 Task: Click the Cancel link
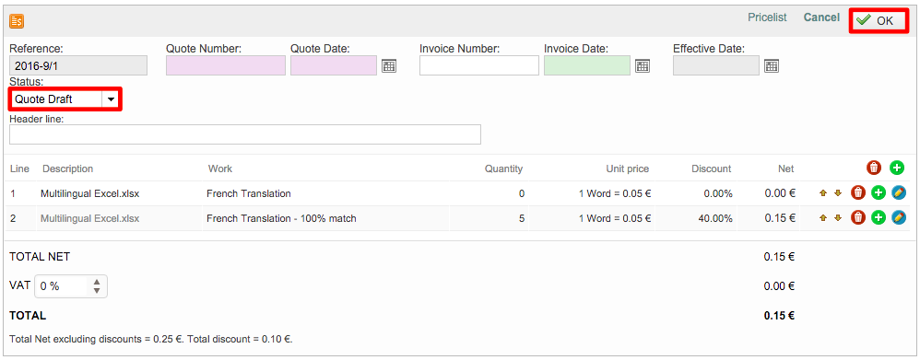821,17
